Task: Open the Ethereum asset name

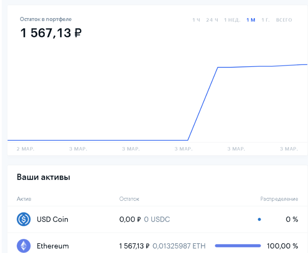Action: pyautogui.click(x=53, y=246)
